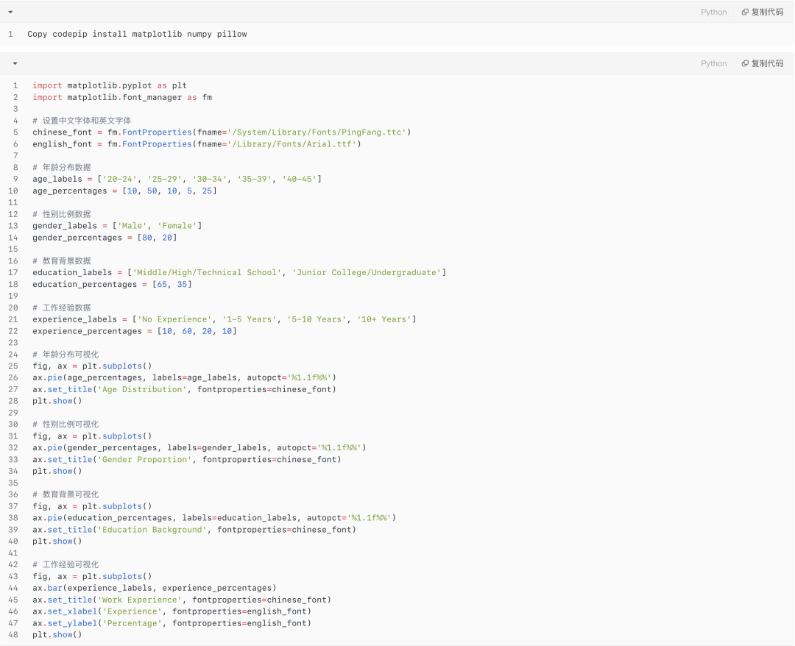Copy code of the pip install block

pyautogui.click(x=763, y=13)
